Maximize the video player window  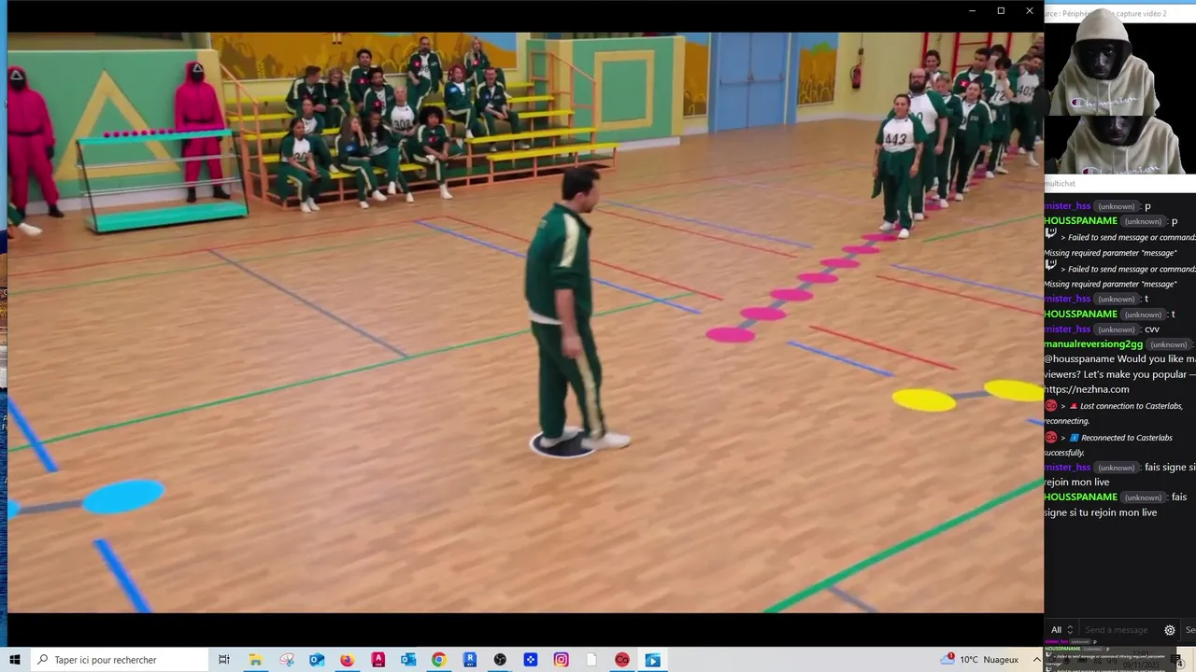pyautogui.click(x=1001, y=11)
